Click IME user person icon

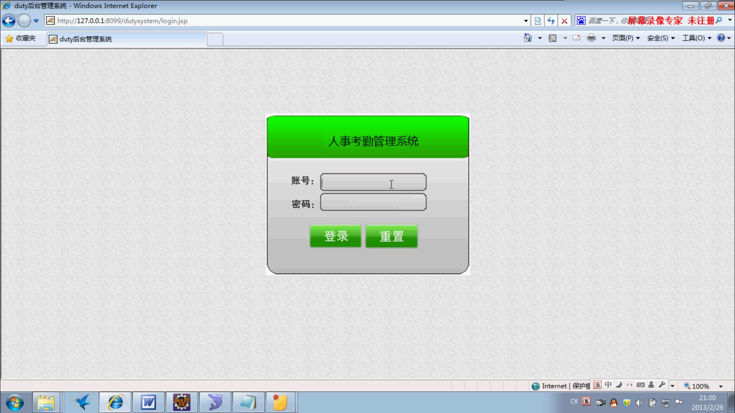[651, 385]
